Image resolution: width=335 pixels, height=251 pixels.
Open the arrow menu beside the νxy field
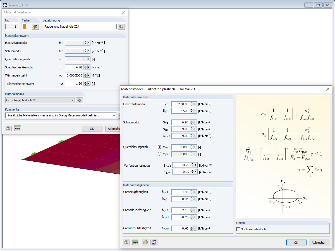coord(195,147)
